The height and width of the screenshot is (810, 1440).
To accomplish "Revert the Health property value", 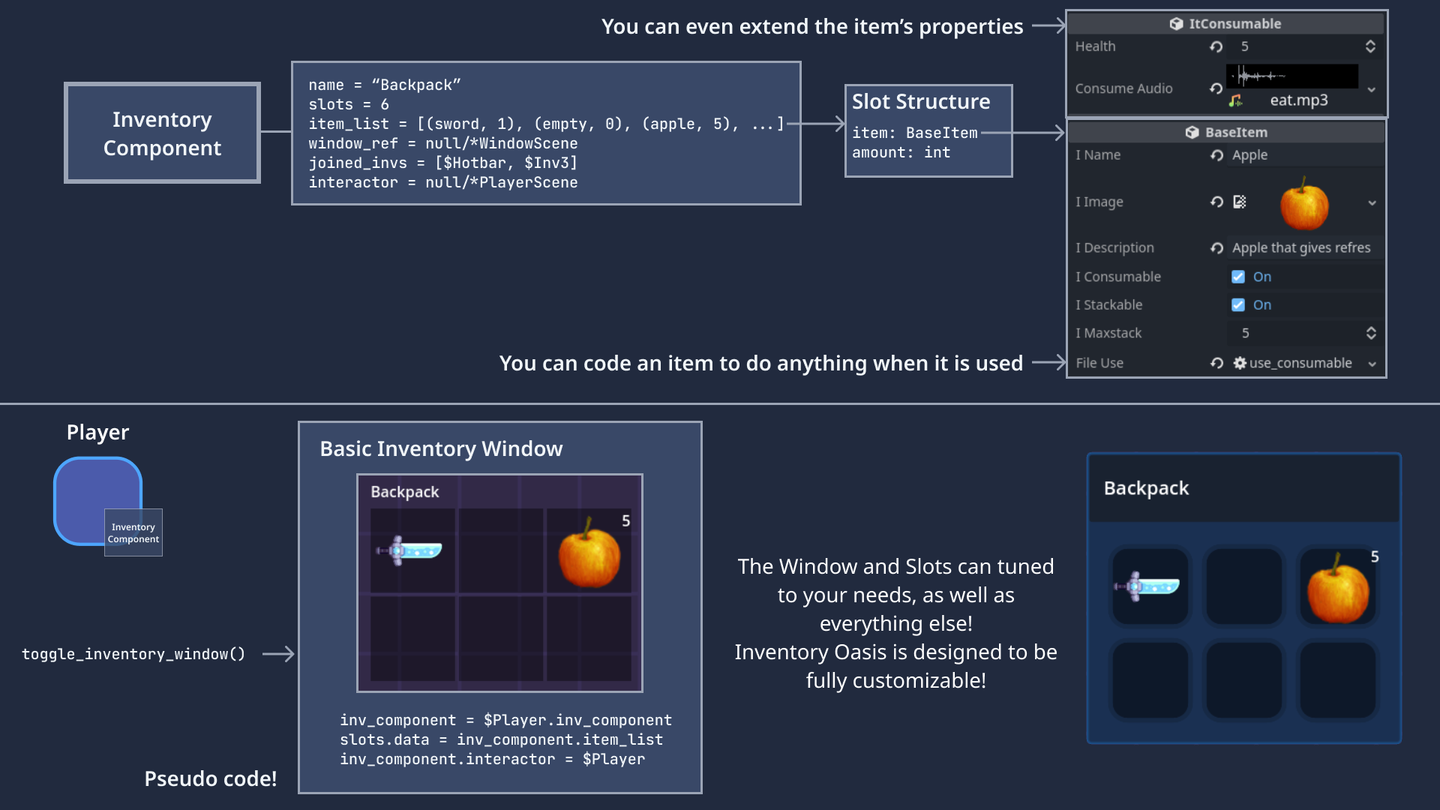I will (1216, 46).
